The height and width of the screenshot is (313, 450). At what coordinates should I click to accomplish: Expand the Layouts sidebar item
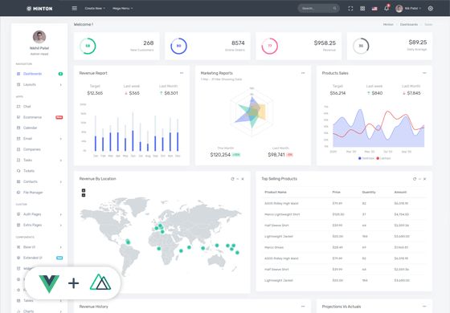coord(39,84)
